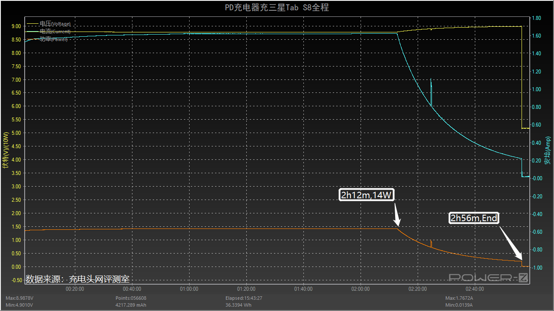Click the -0.20 label on the Amp axis
Viewport: 554px width, 311px height.
[537, 196]
